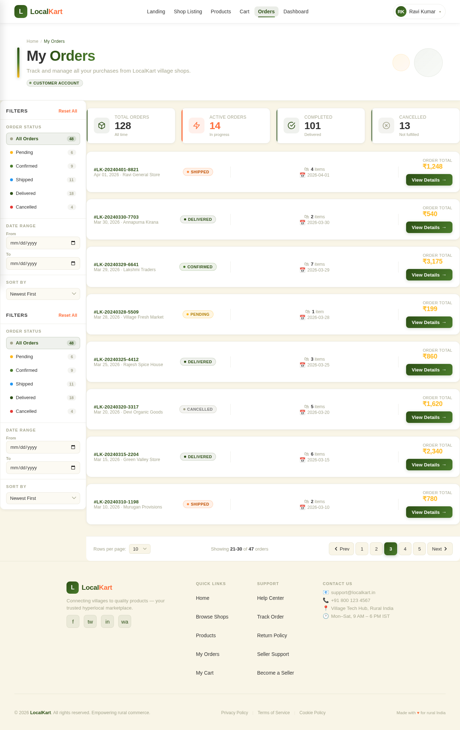Click the top From date input field

43,243
